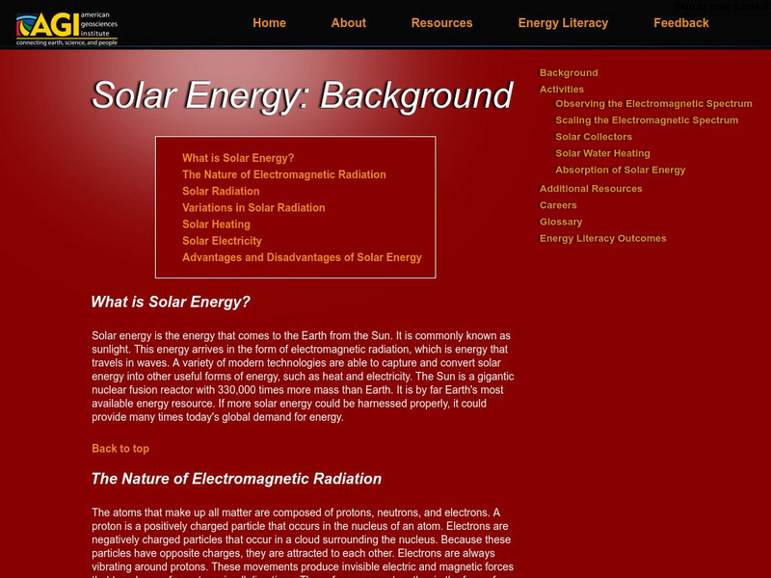
Task: Open the Solar Radiation contents link
Action: tap(223, 191)
